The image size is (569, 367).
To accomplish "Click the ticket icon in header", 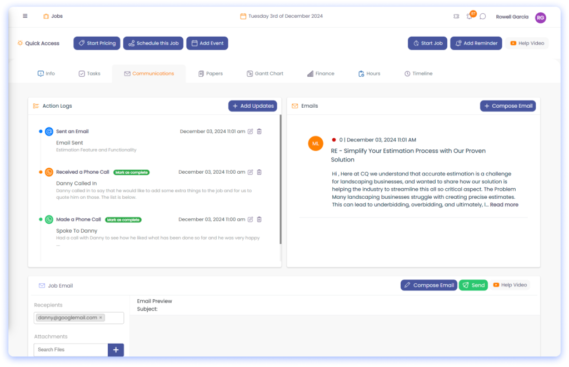I will point(456,17).
